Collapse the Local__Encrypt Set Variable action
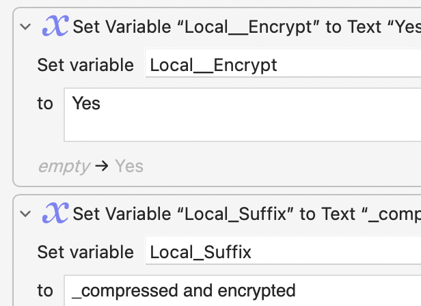Viewport: 421px width, 306px height. [x=26, y=27]
